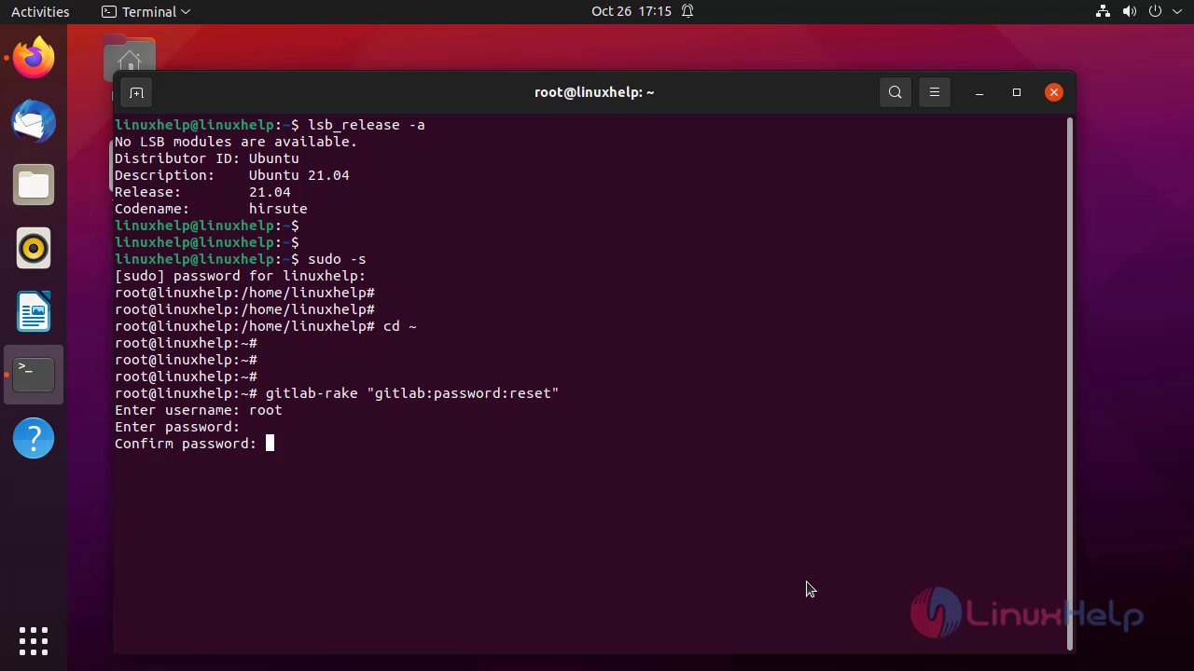The image size is (1194, 671).
Task: Show Applications grid
Action: (34, 640)
